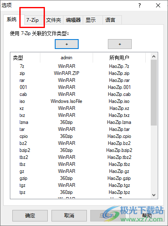
Task: Click the vertical scrollbar thumb
Action: (154, 93)
